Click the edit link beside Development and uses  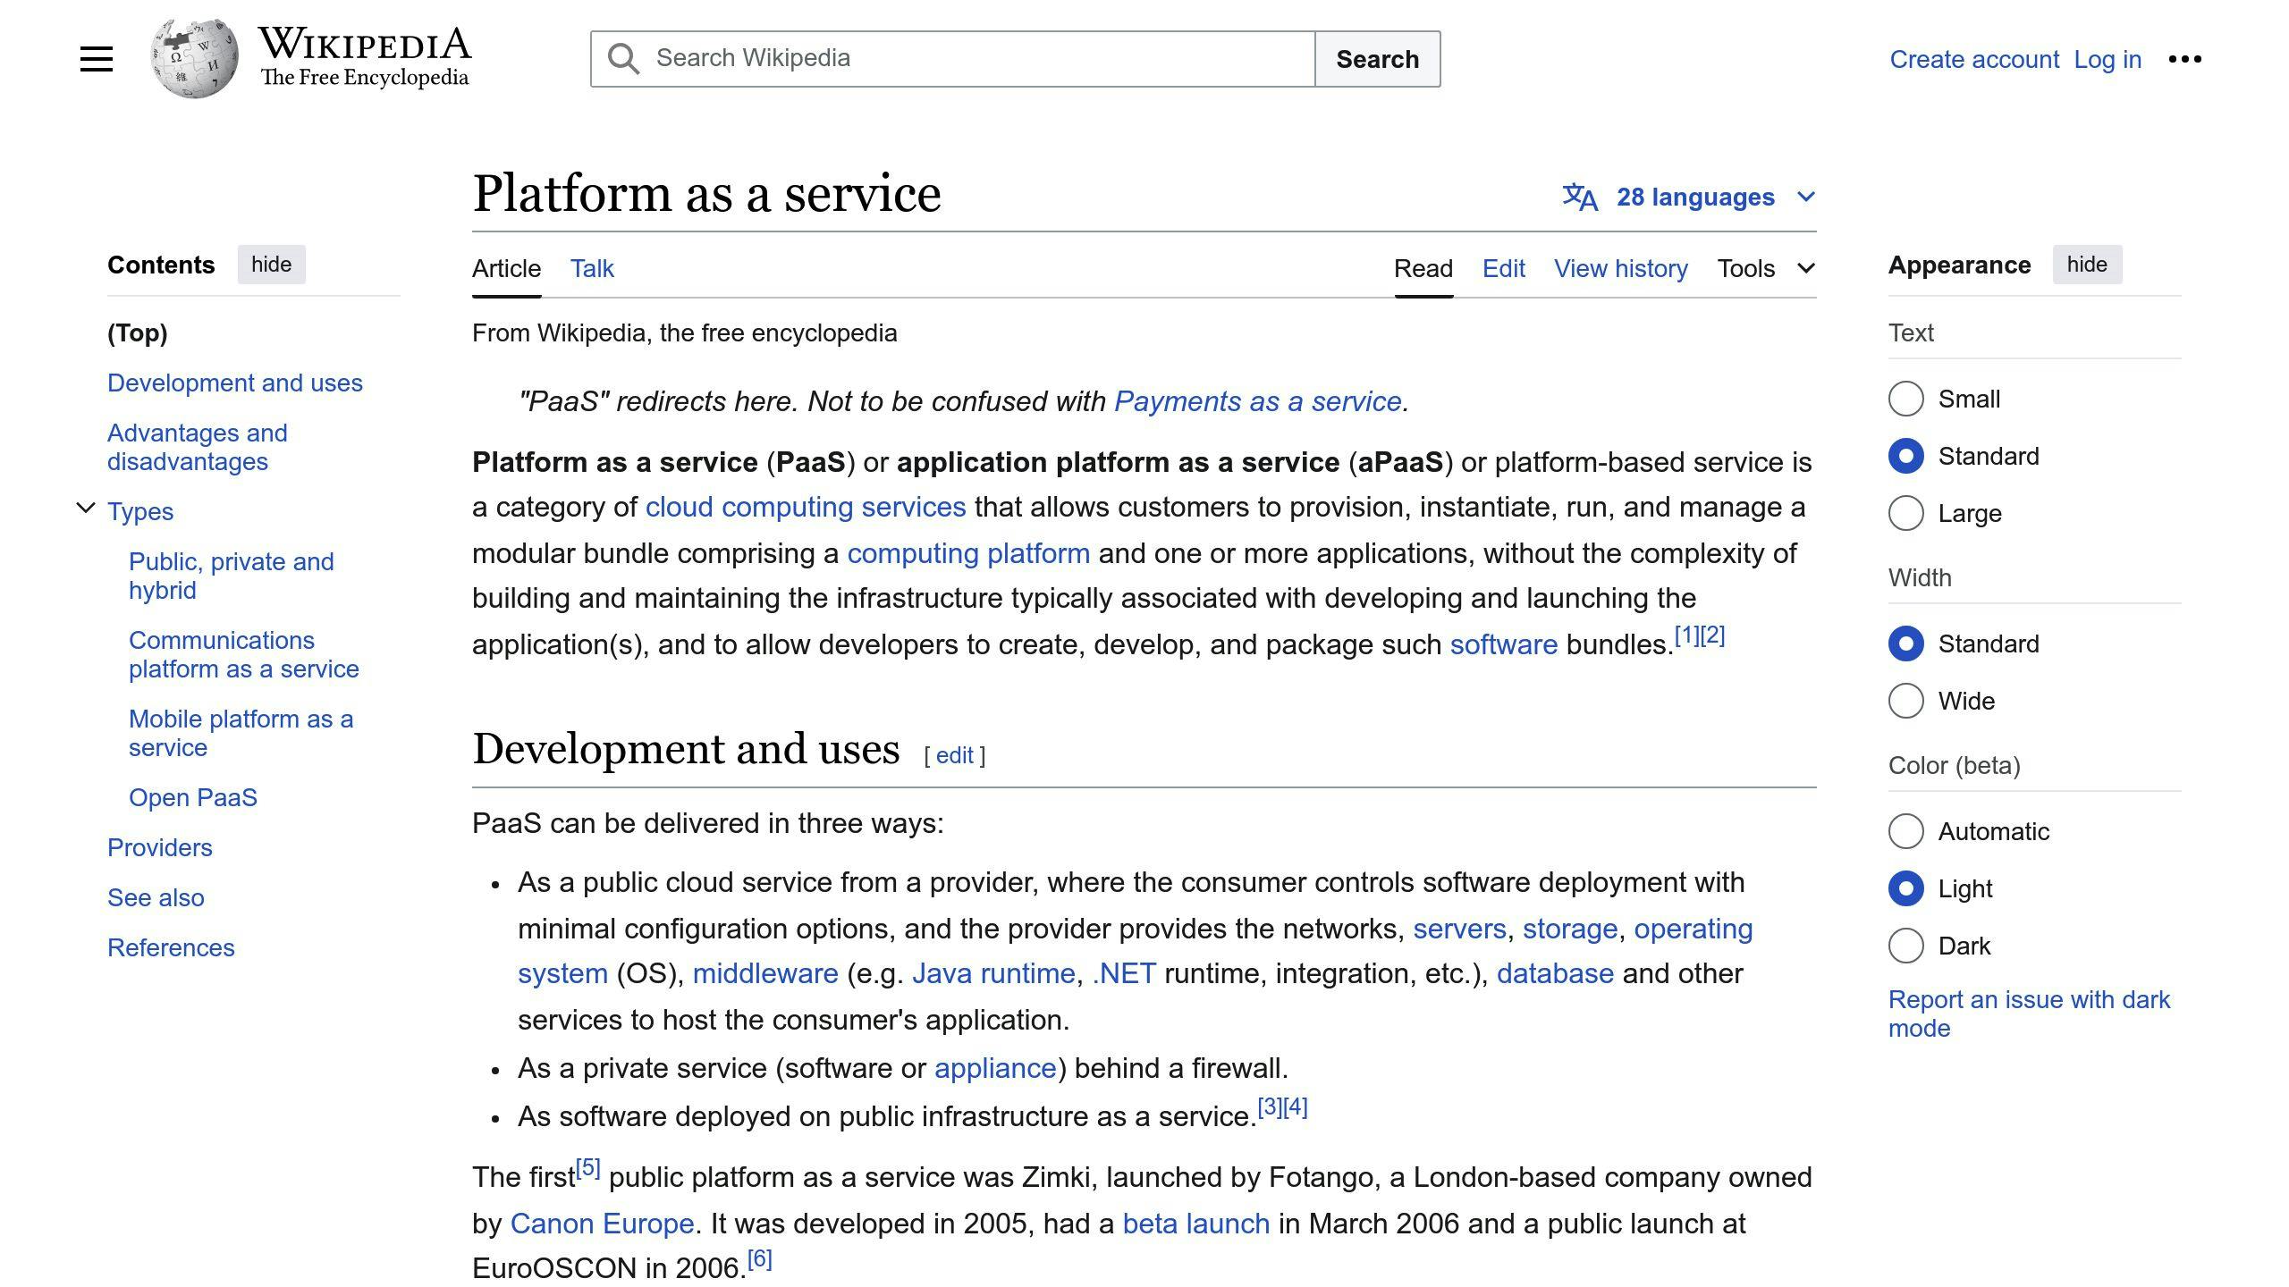click(x=954, y=755)
